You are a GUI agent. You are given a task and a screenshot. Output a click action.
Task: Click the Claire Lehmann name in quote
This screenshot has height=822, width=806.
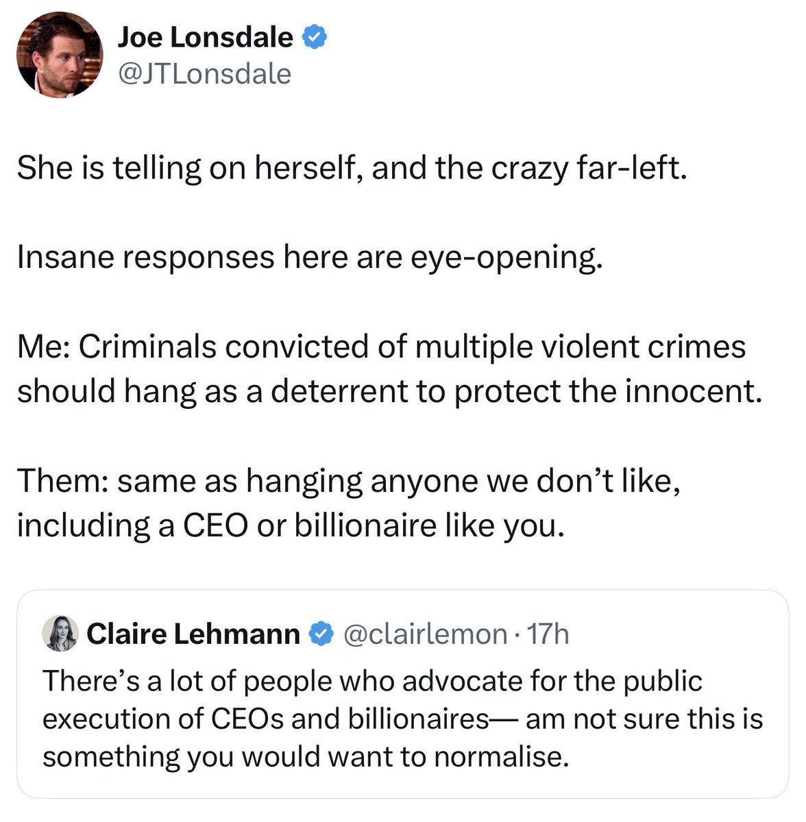pos(193,634)
